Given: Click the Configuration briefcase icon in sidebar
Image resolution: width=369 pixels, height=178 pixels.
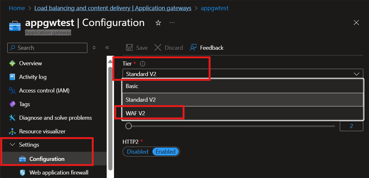Looking at the screenshot, I should click(x=22, y=159).
